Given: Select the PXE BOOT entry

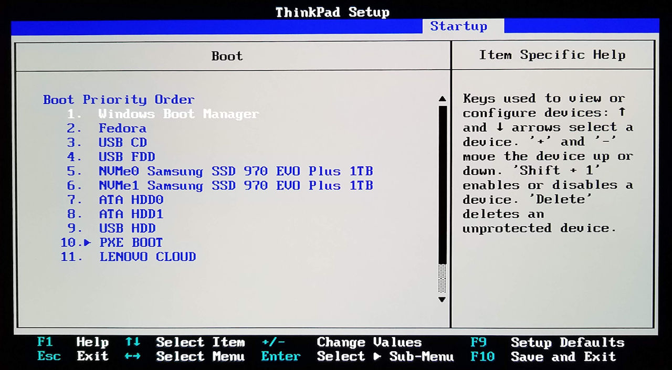Looking at the screenshot, I should tap(131, 242).
